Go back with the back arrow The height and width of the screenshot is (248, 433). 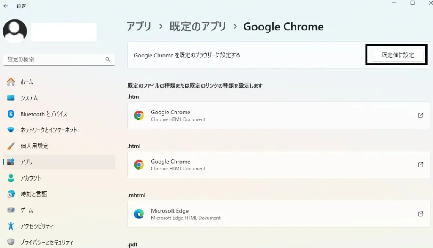point(6,6)
